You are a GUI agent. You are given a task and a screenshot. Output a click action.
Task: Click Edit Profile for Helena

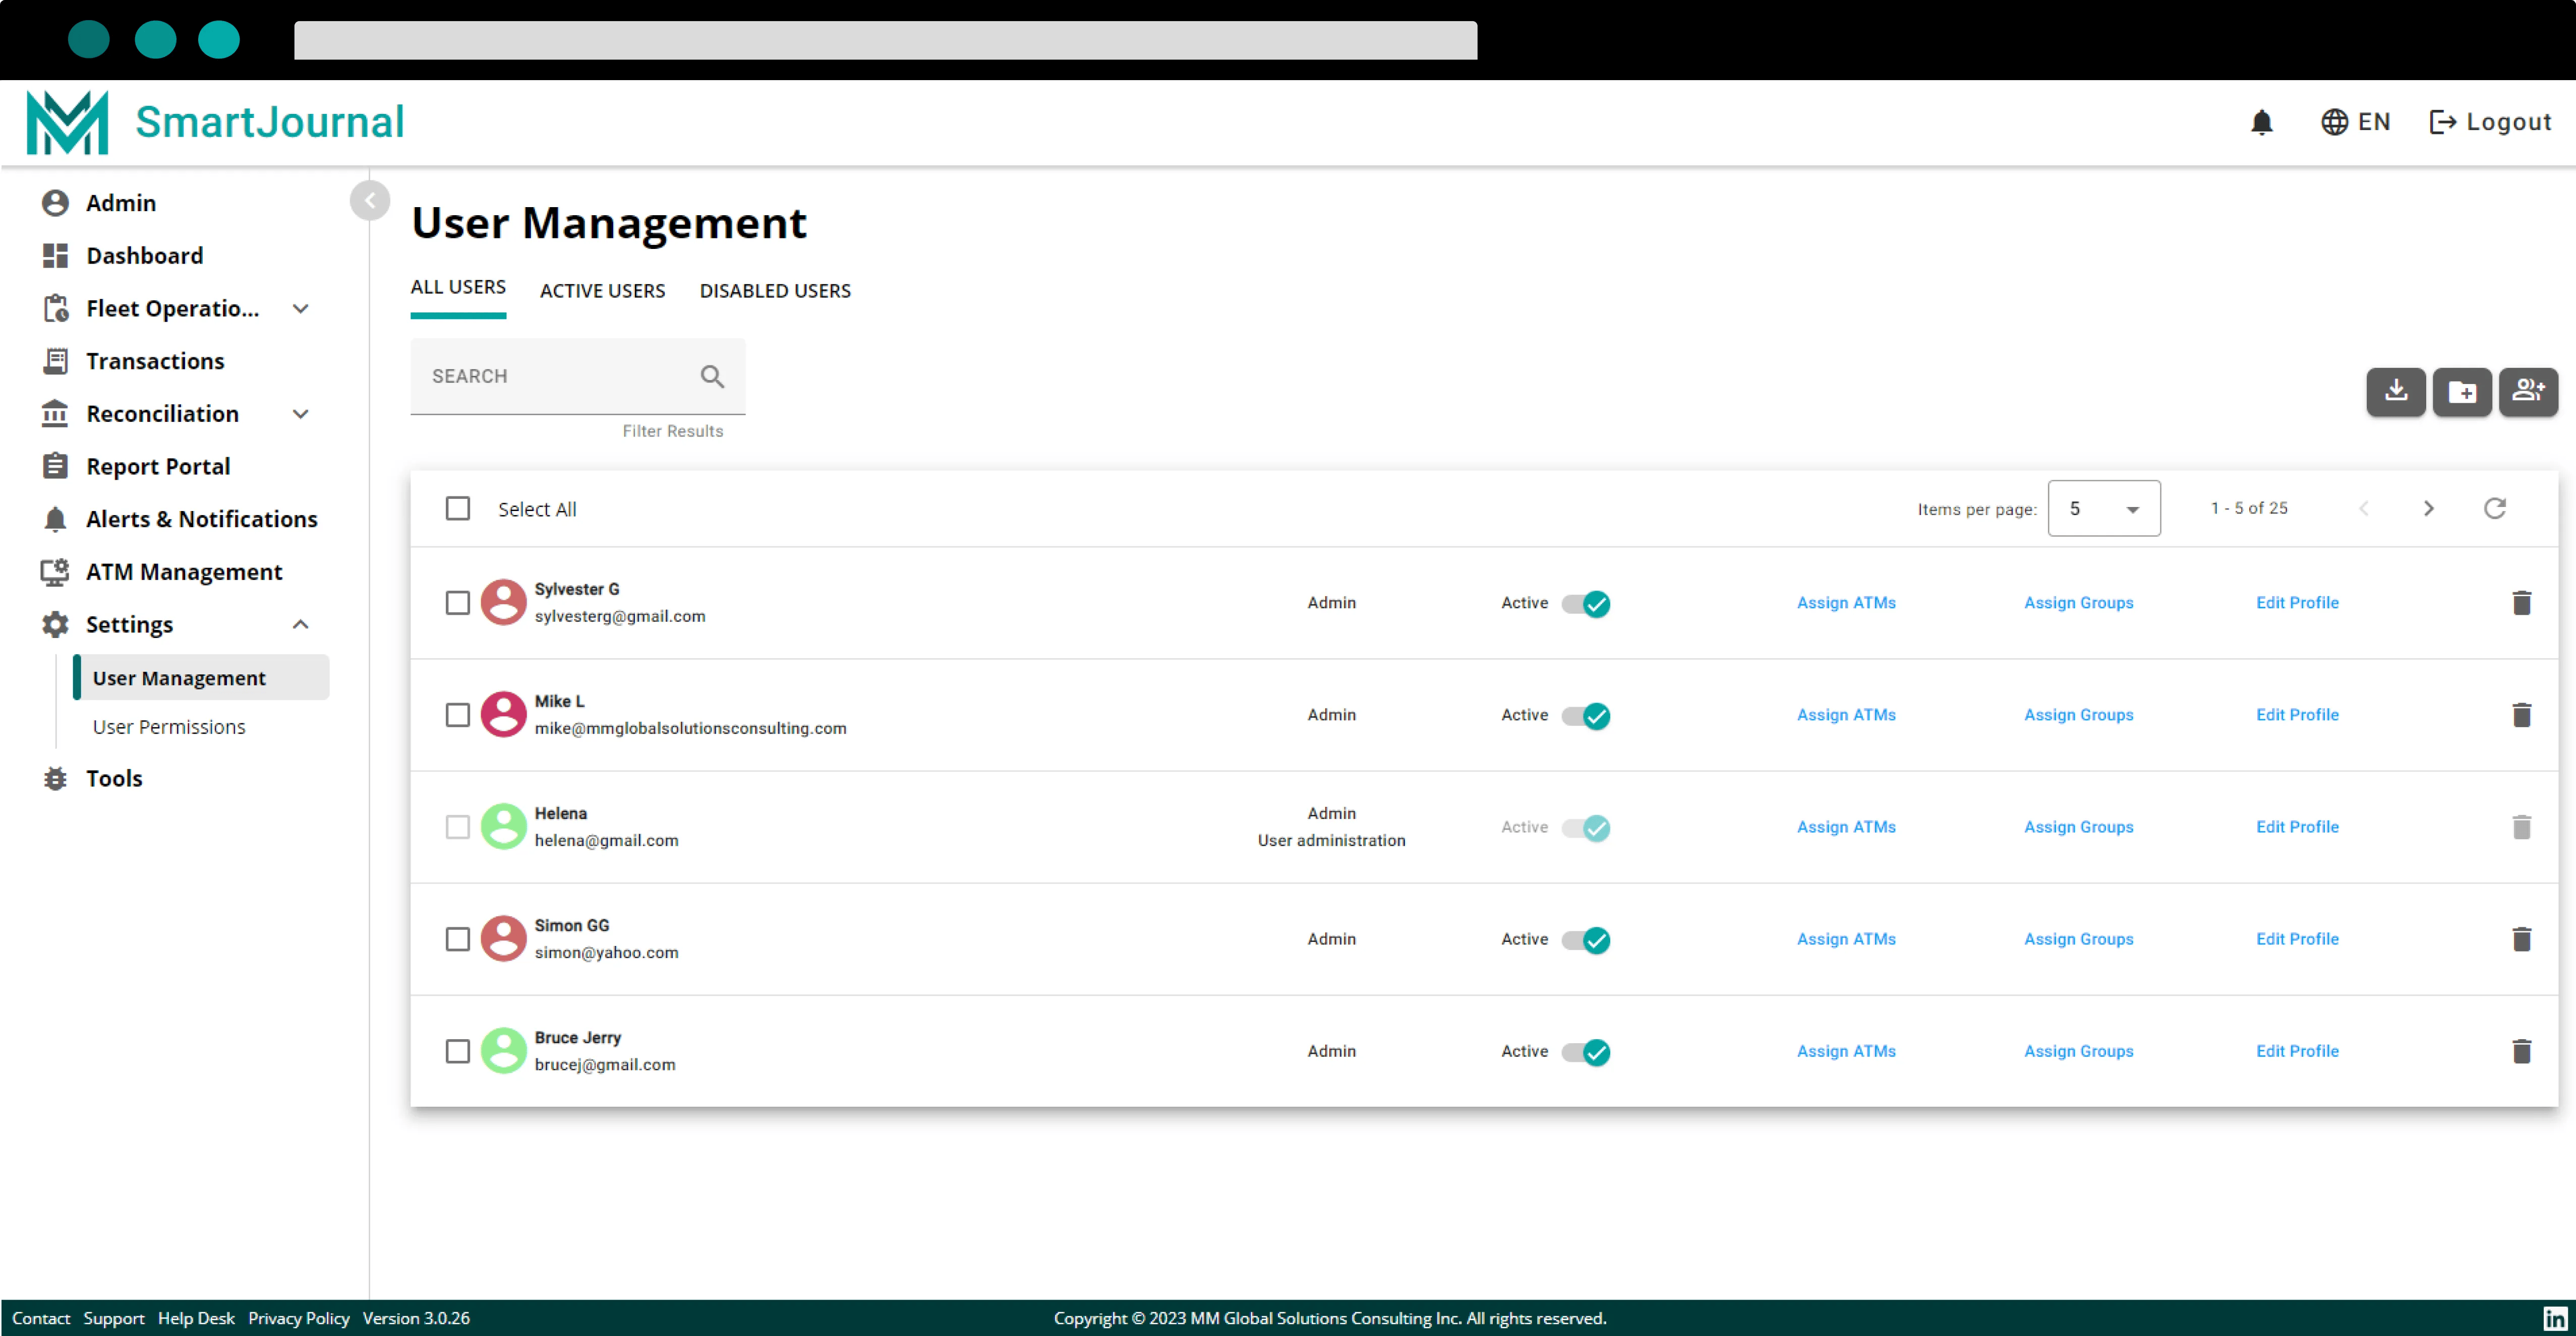tap(2297, 826)
